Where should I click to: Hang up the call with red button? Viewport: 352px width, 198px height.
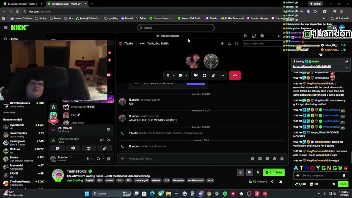(235, 75)
